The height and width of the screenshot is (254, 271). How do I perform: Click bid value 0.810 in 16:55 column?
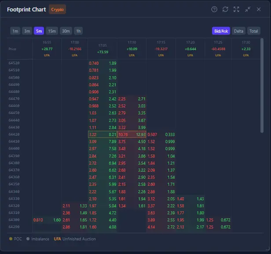point(38,220)
